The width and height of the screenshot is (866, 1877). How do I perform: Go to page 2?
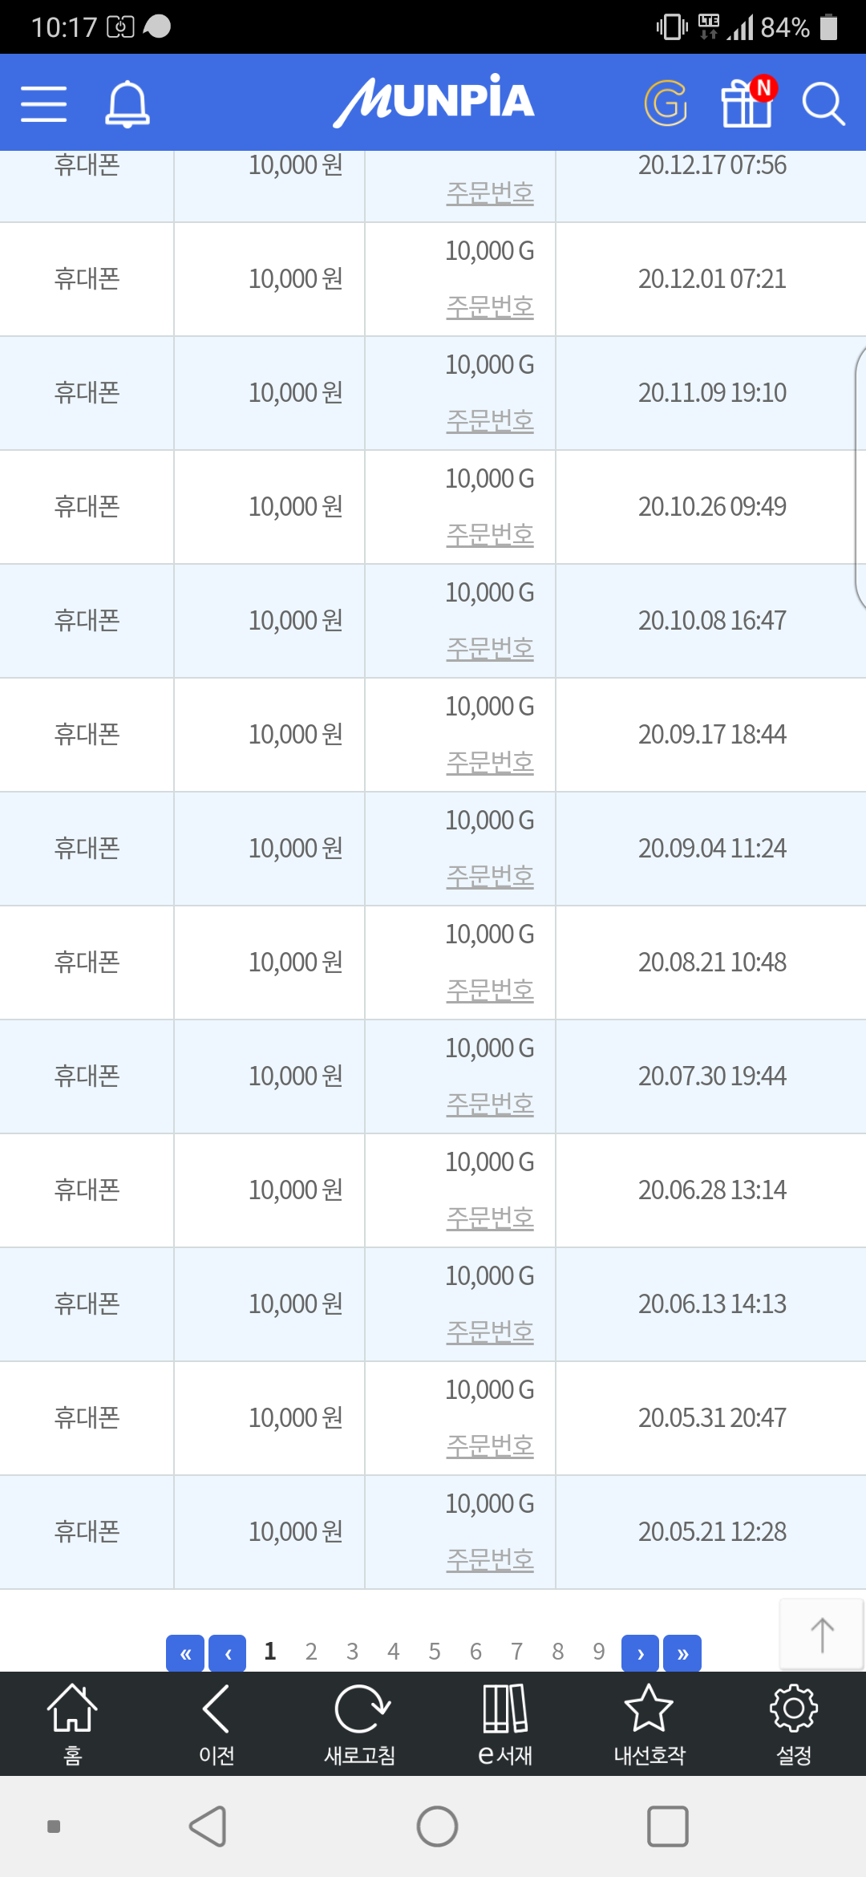(x=311, y=1652)
